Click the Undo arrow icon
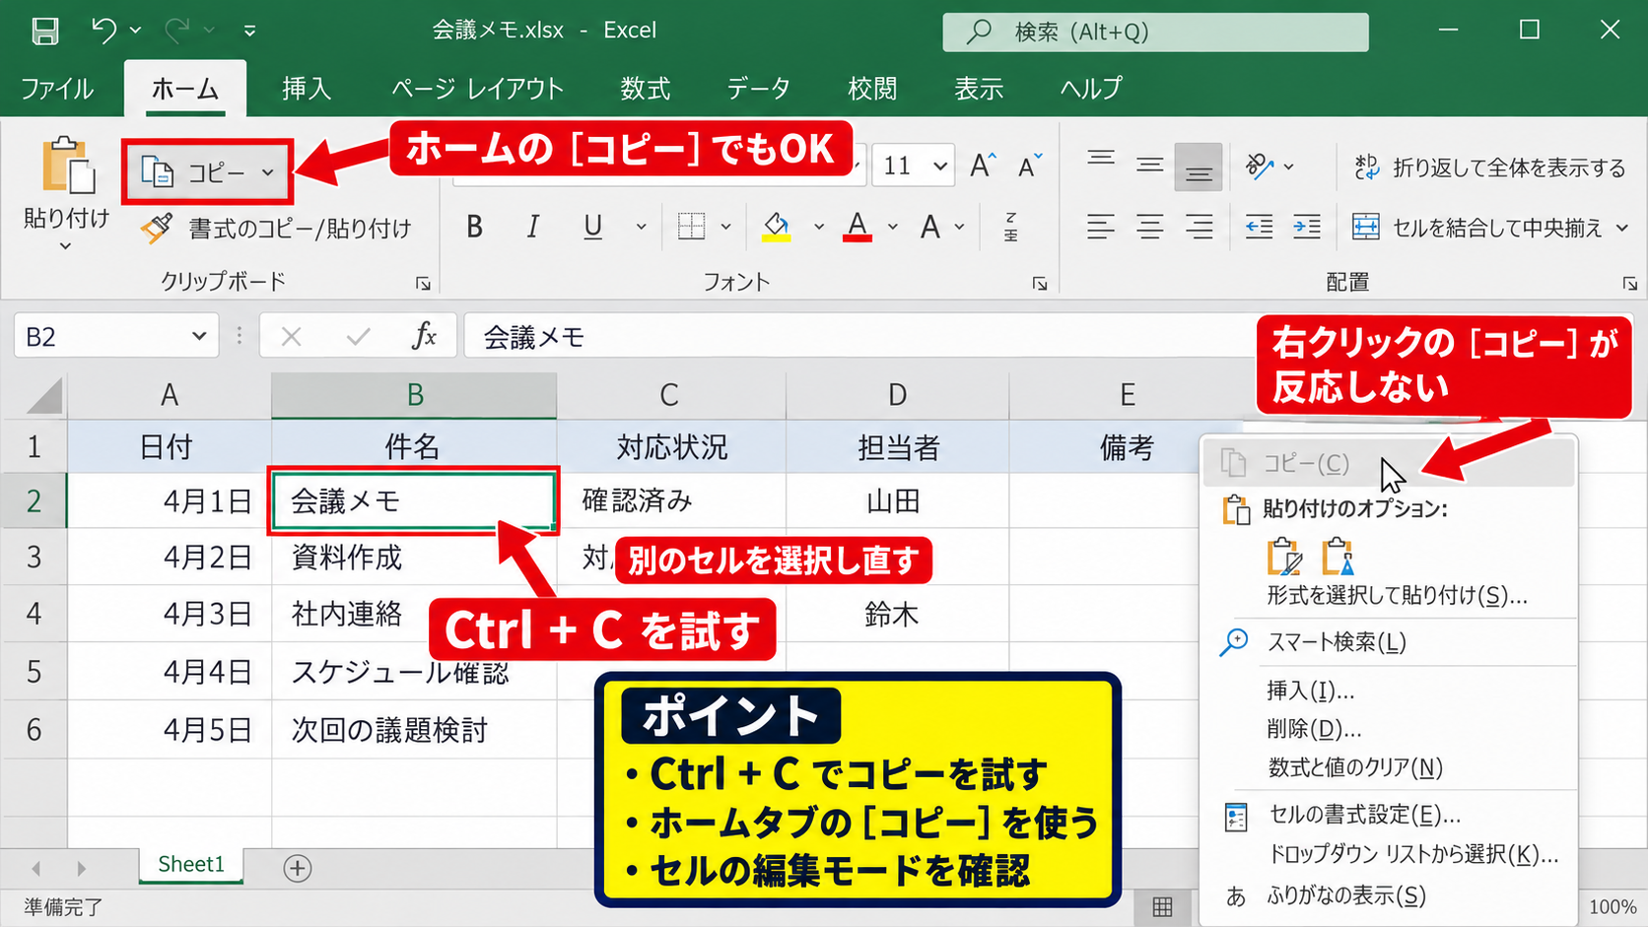This screenshot has height=927, width=1648. coord(104,30)
